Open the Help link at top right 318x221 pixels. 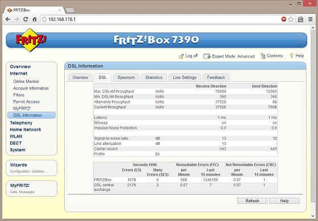coord(300,56)
